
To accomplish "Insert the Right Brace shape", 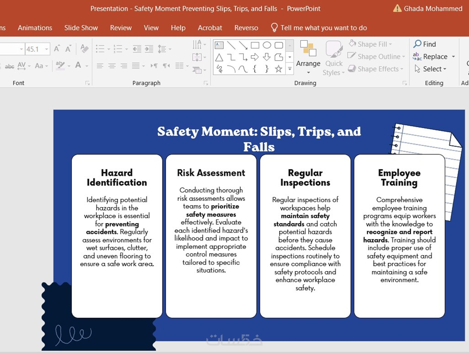I will pyautogui.click(x=267, y=69).
